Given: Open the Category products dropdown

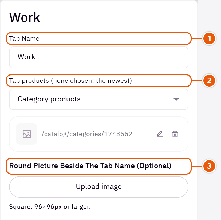Looking at the screenshot, I should click(x=99, y=99).
